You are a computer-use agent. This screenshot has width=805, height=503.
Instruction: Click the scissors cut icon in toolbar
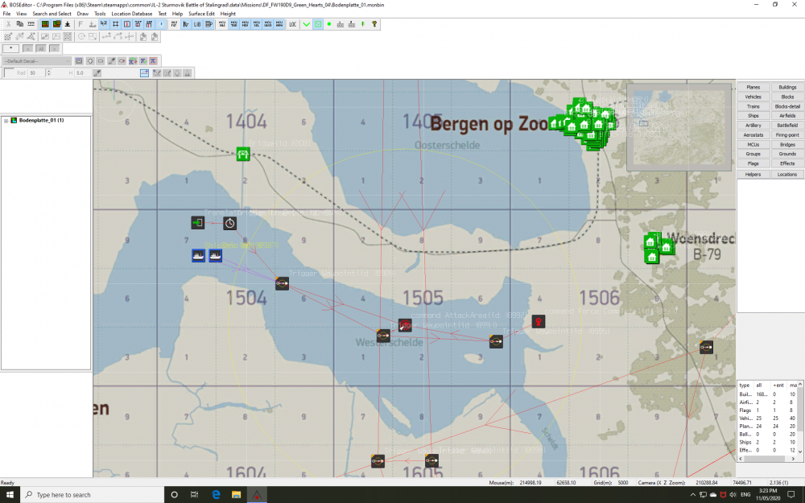click(x=8, y=24)
